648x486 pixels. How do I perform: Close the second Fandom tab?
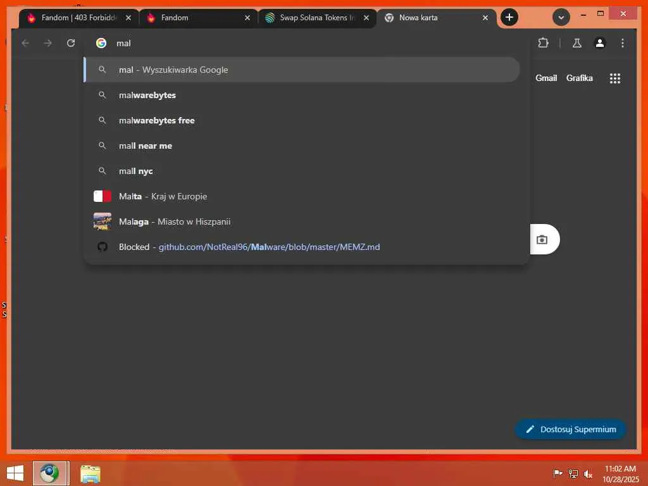click(247, 18)
